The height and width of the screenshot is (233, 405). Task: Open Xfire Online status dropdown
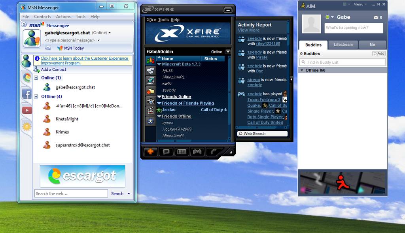(x=228, y=52)
